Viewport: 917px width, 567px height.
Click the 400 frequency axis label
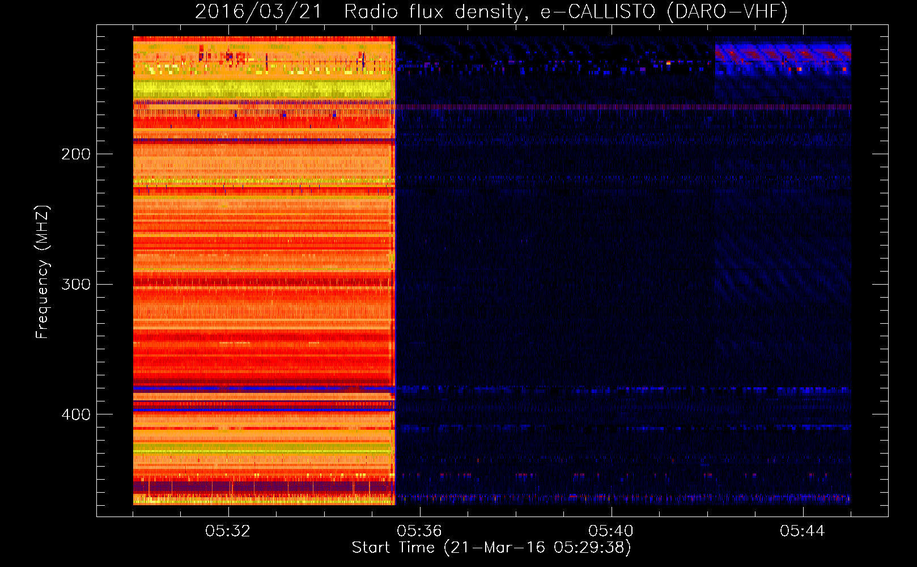[x=76, y=414]
